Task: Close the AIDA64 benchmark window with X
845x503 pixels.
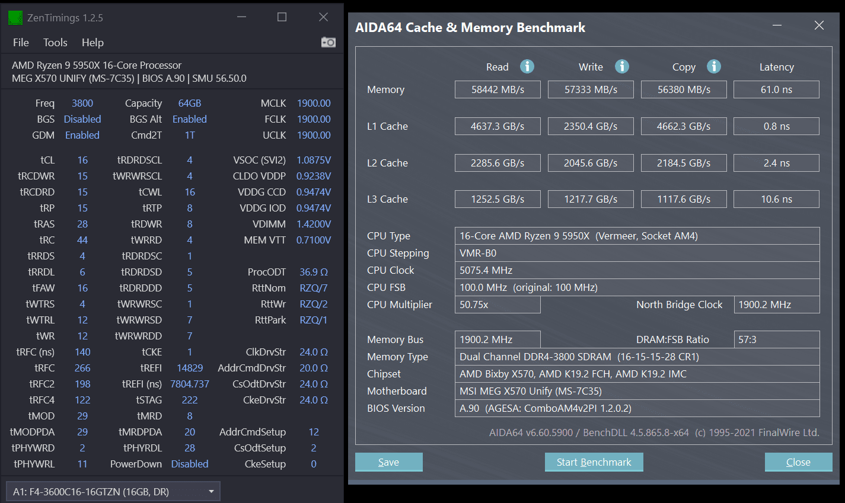Action: [819, 25]
